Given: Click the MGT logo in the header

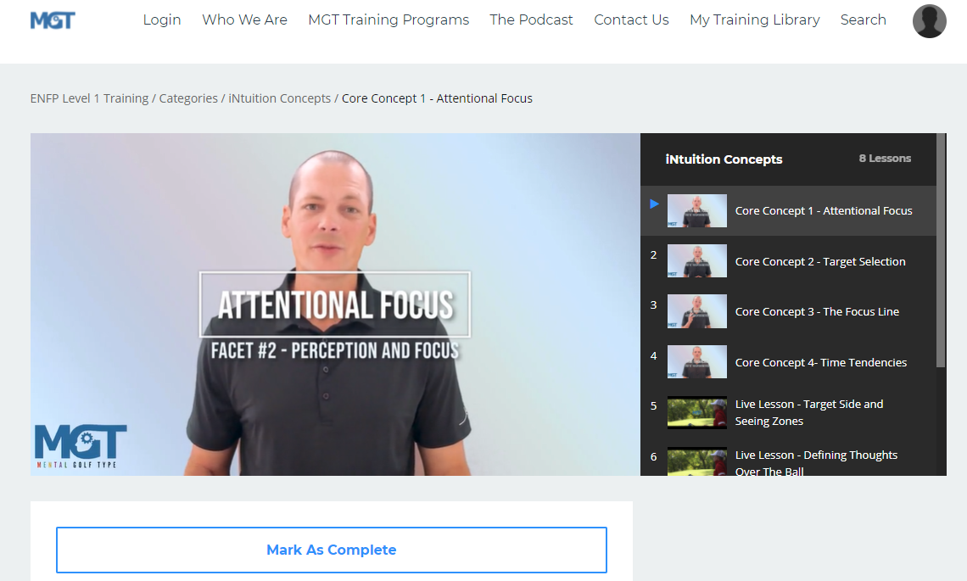Looking at the screenshot, I should click(53, 20).
